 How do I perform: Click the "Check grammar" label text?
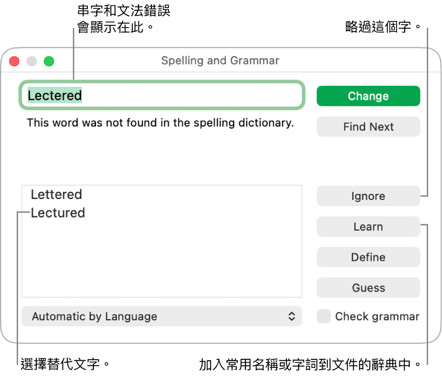coord(377,316)
